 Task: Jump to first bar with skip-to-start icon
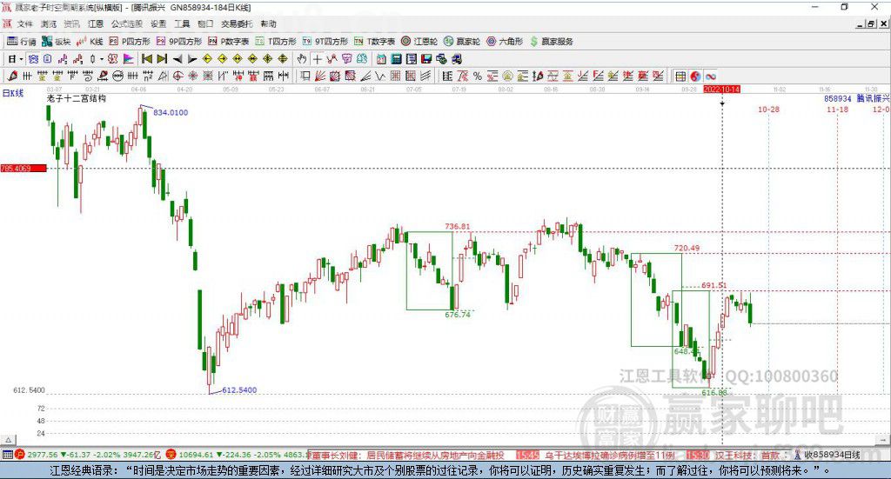[x=147, y=59]
